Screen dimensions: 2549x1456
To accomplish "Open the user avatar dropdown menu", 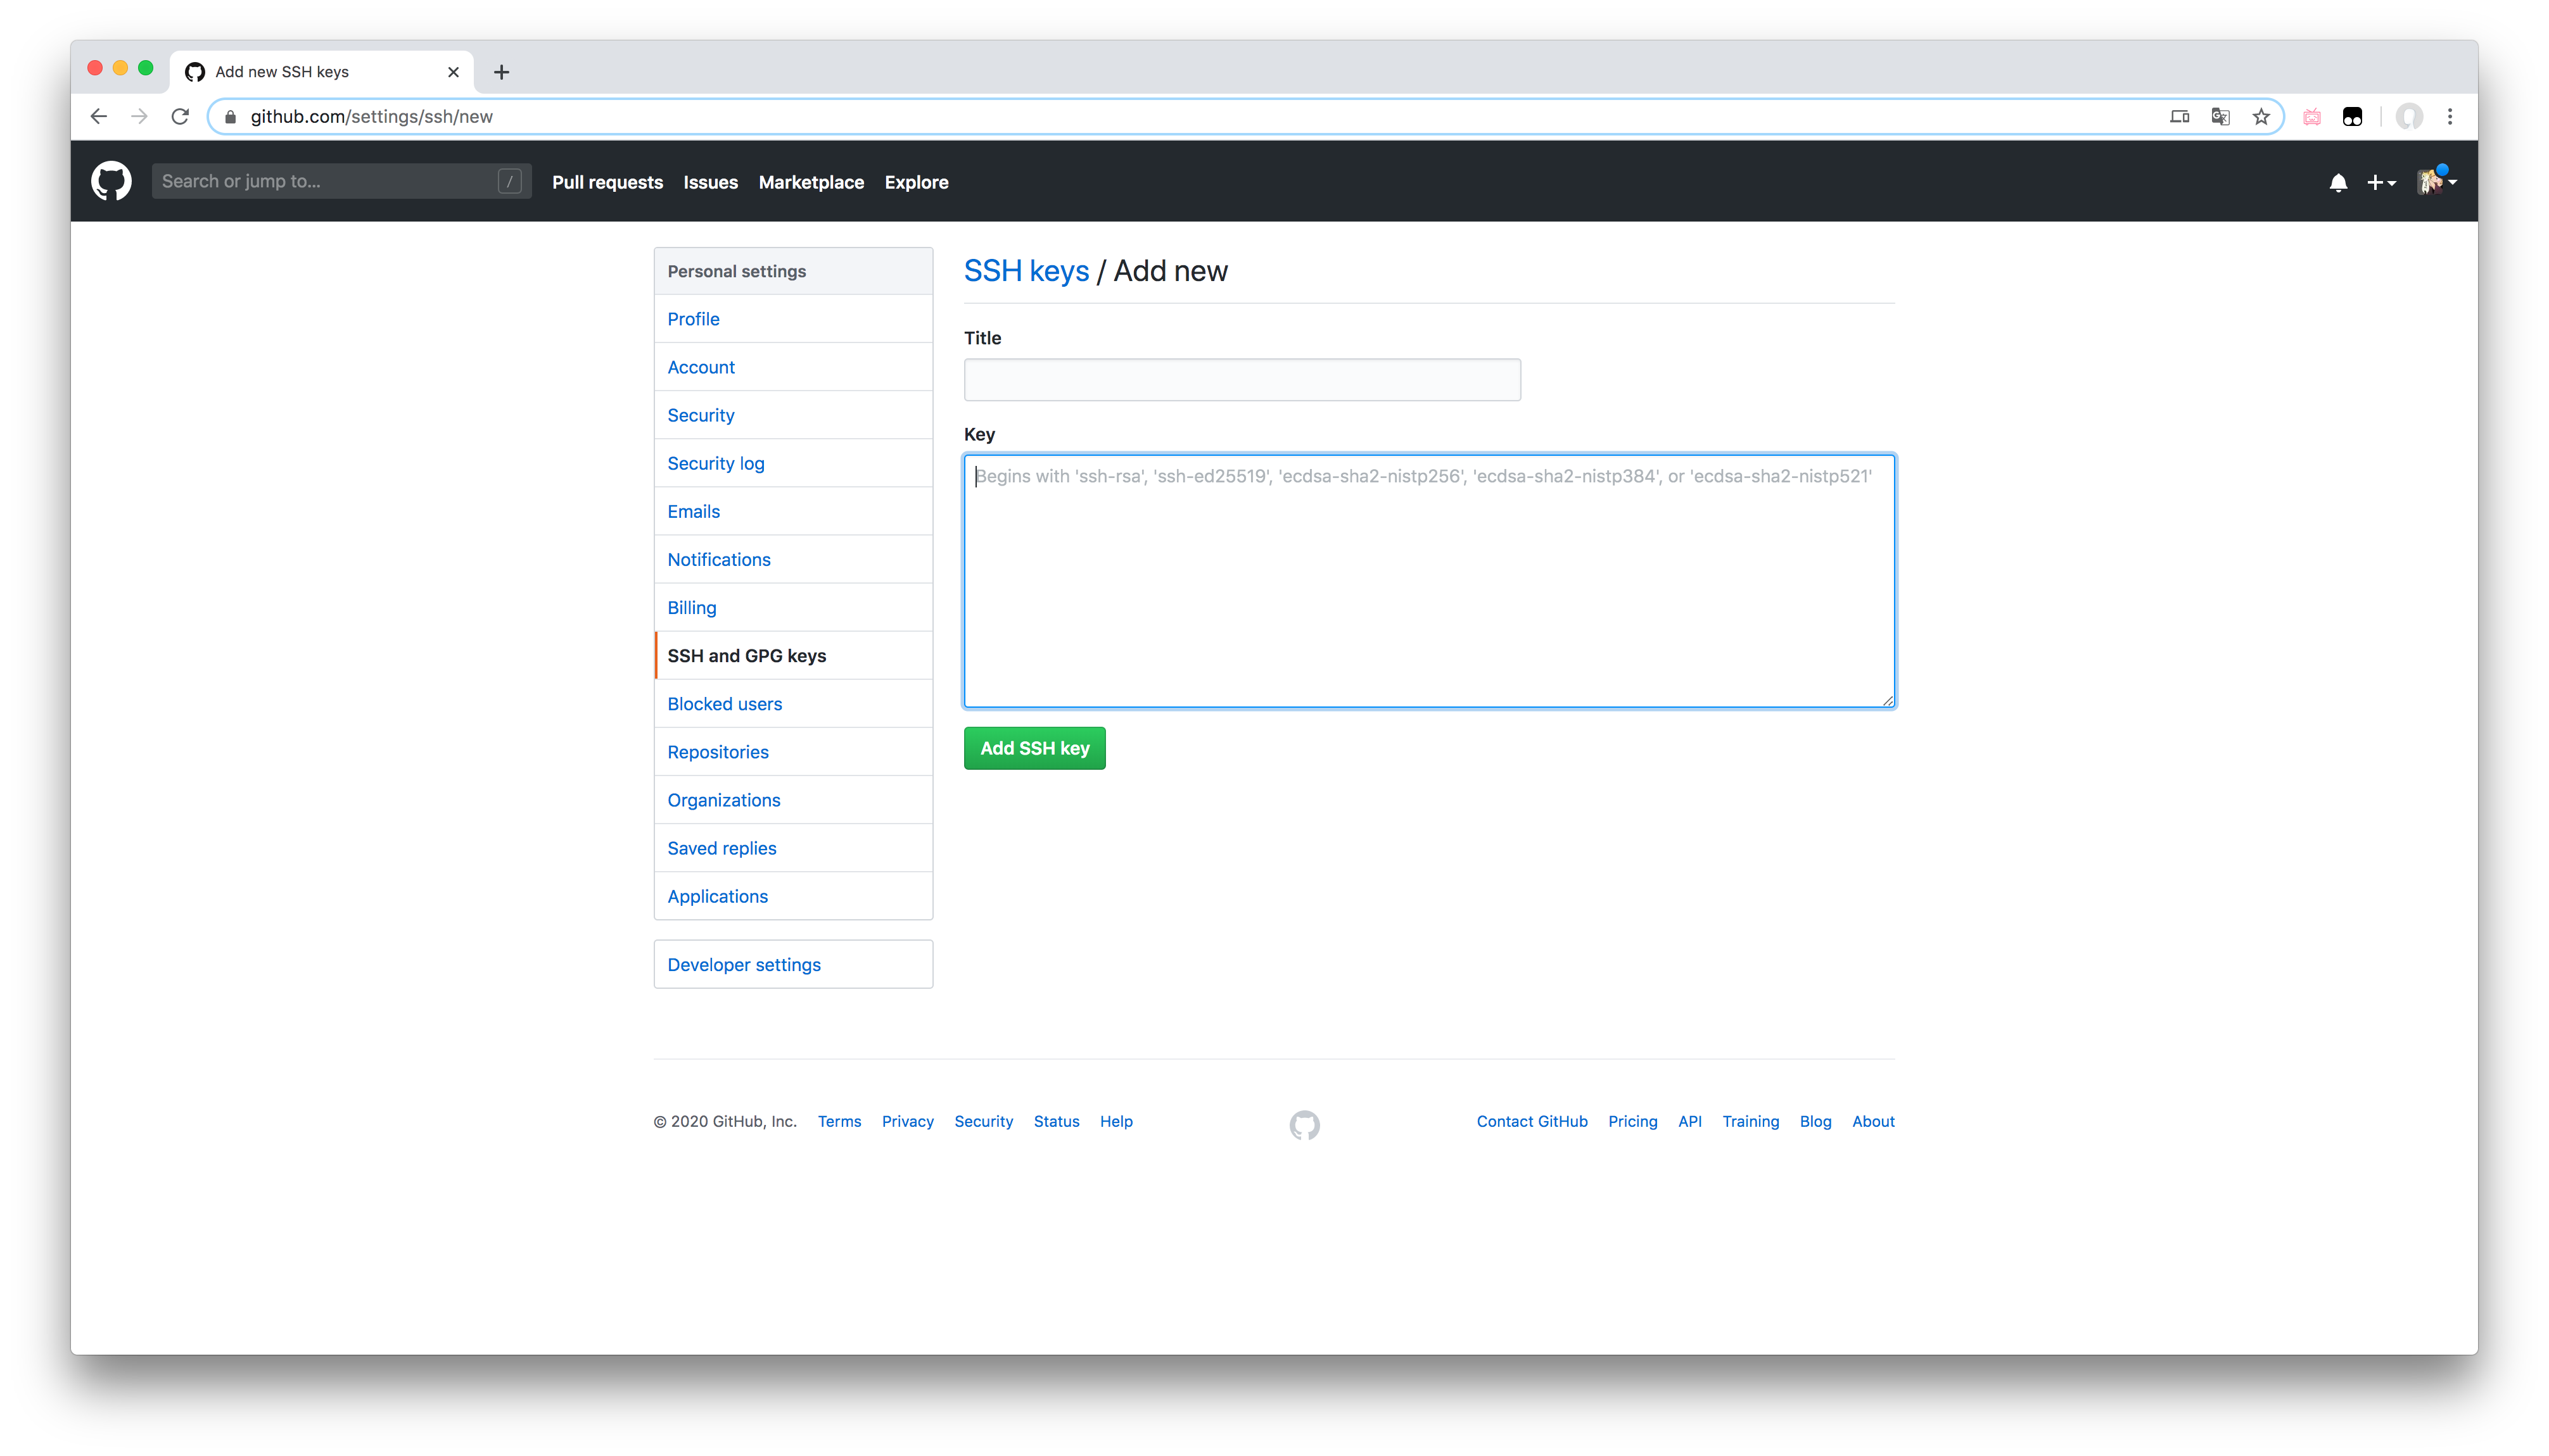I will click(2436, 181).
